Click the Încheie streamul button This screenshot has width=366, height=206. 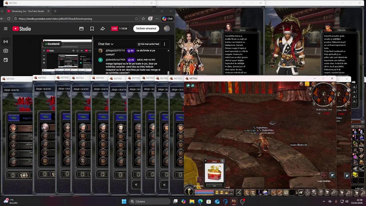(146, 29)
